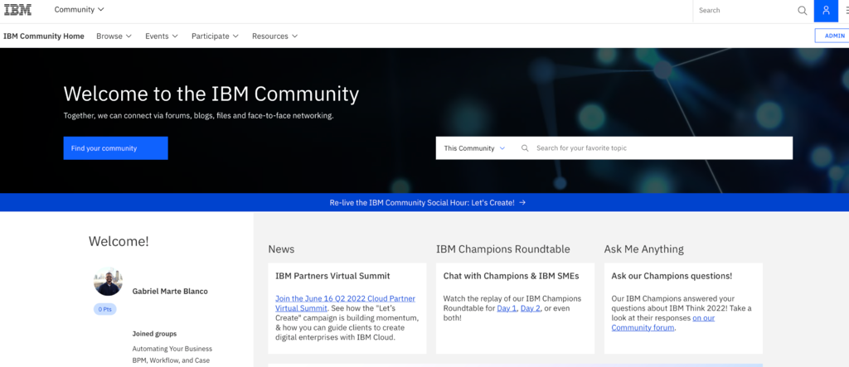Go to IBM Community Home

click(x=44, y=36)
